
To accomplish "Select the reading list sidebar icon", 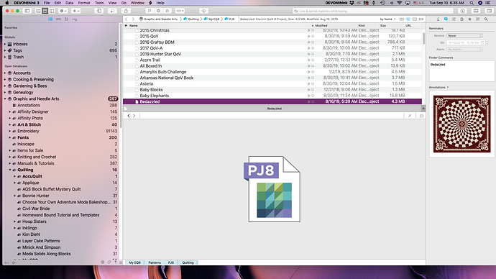I will click(58, 19).
